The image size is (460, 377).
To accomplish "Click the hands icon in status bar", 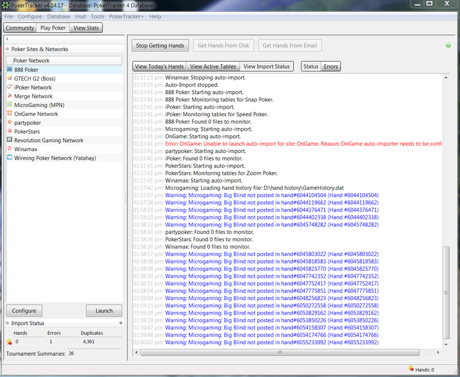I will click(411, 369).
